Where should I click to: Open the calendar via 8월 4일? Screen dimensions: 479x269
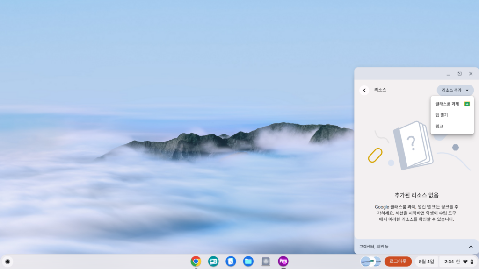tap(426, 262)
